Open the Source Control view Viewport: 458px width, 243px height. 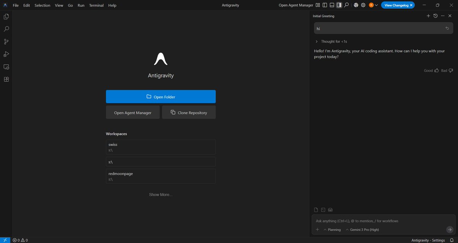6,42
